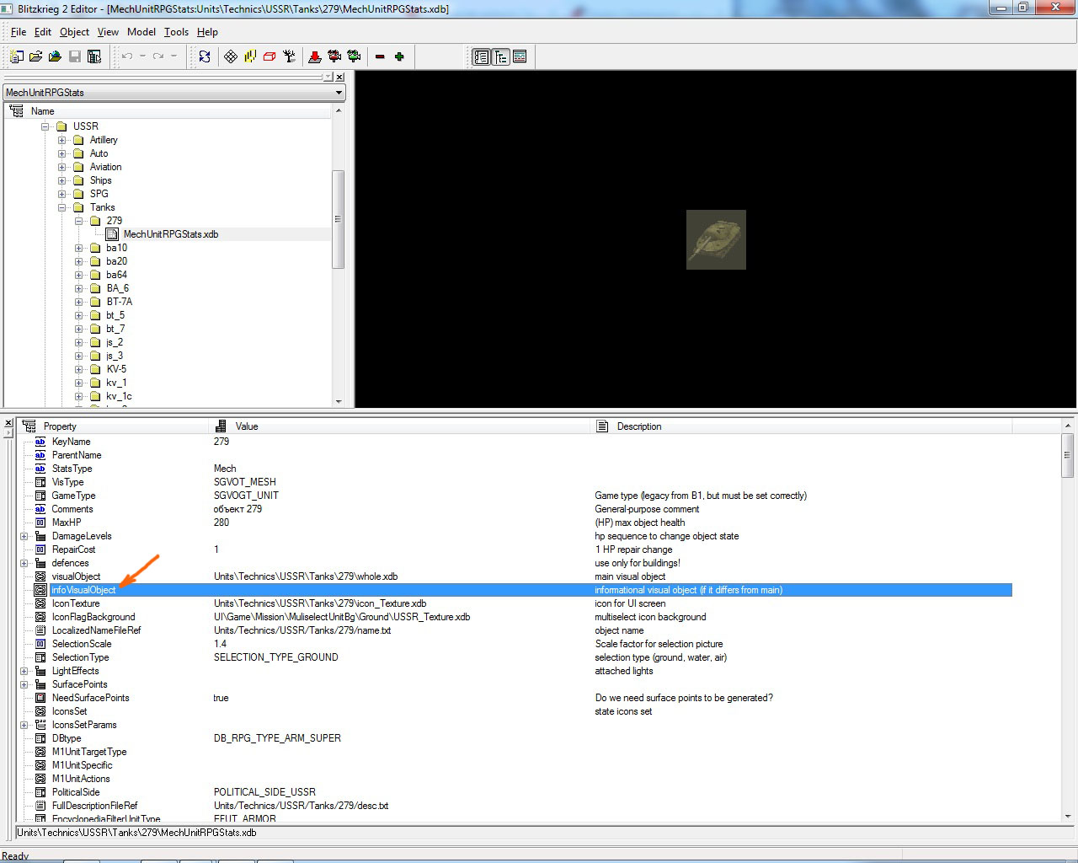The image size is (1078, 863).
Task: Click the tank preview thumbnail
Action: (x=716, y=239)
